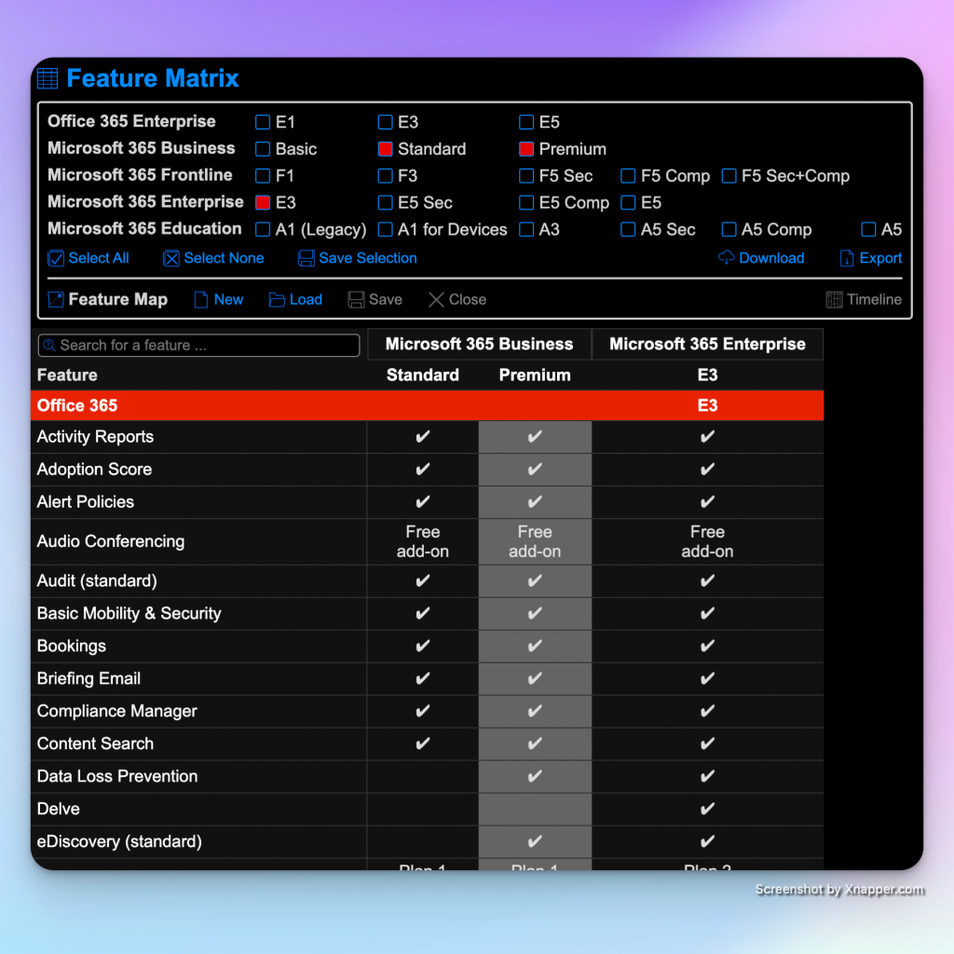The image size is (954, 954).
Task: Collapse the Office 365 red section row
Action: [x=77, y=406]
